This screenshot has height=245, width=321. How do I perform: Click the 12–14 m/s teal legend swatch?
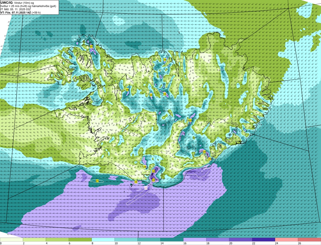149,240
